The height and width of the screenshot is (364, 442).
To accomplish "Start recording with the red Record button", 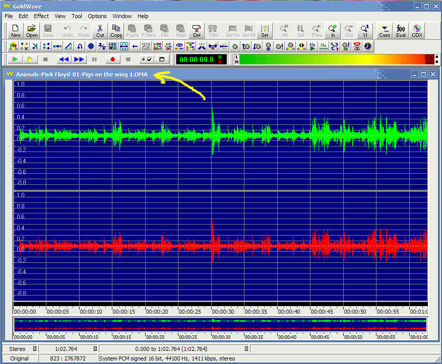I will (112, 59).
